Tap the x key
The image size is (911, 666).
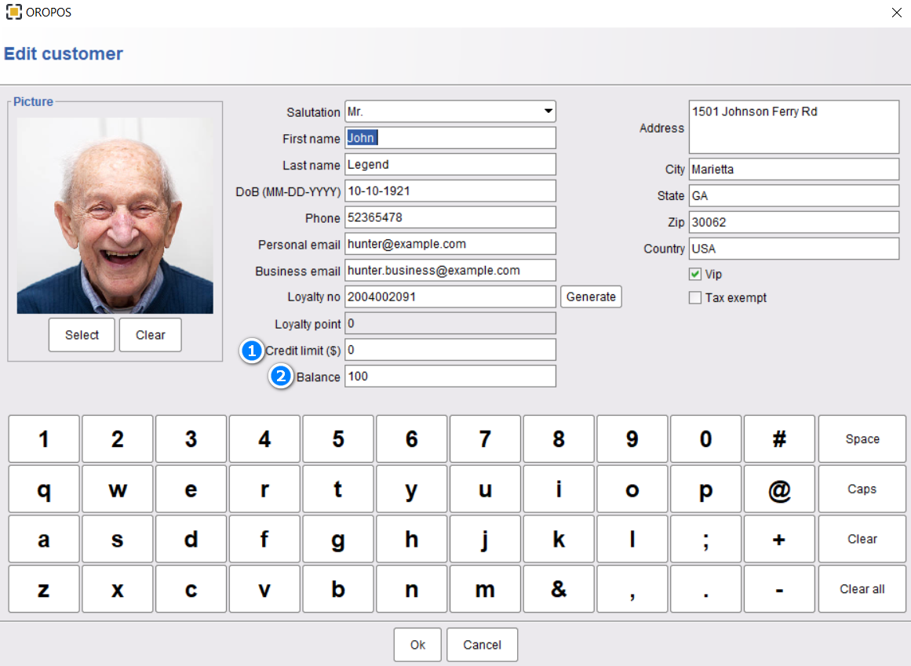[118, 589]
